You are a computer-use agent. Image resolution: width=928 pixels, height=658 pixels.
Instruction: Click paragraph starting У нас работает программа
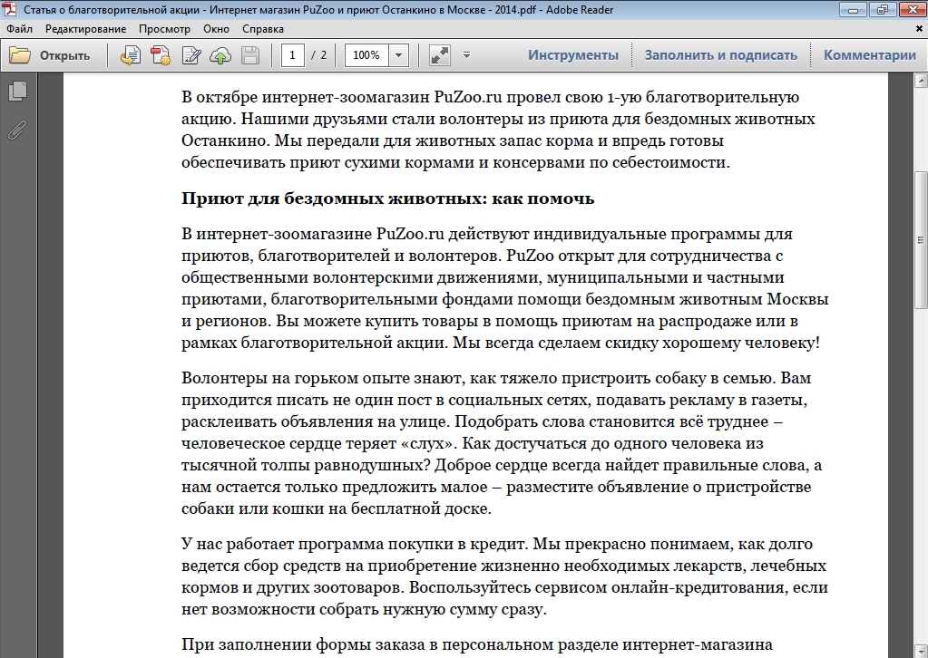pos(504,576)
